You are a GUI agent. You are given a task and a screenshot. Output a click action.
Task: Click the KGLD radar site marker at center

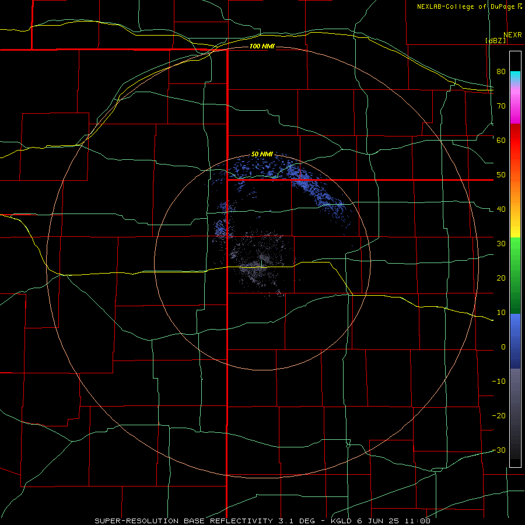(261, 264)
